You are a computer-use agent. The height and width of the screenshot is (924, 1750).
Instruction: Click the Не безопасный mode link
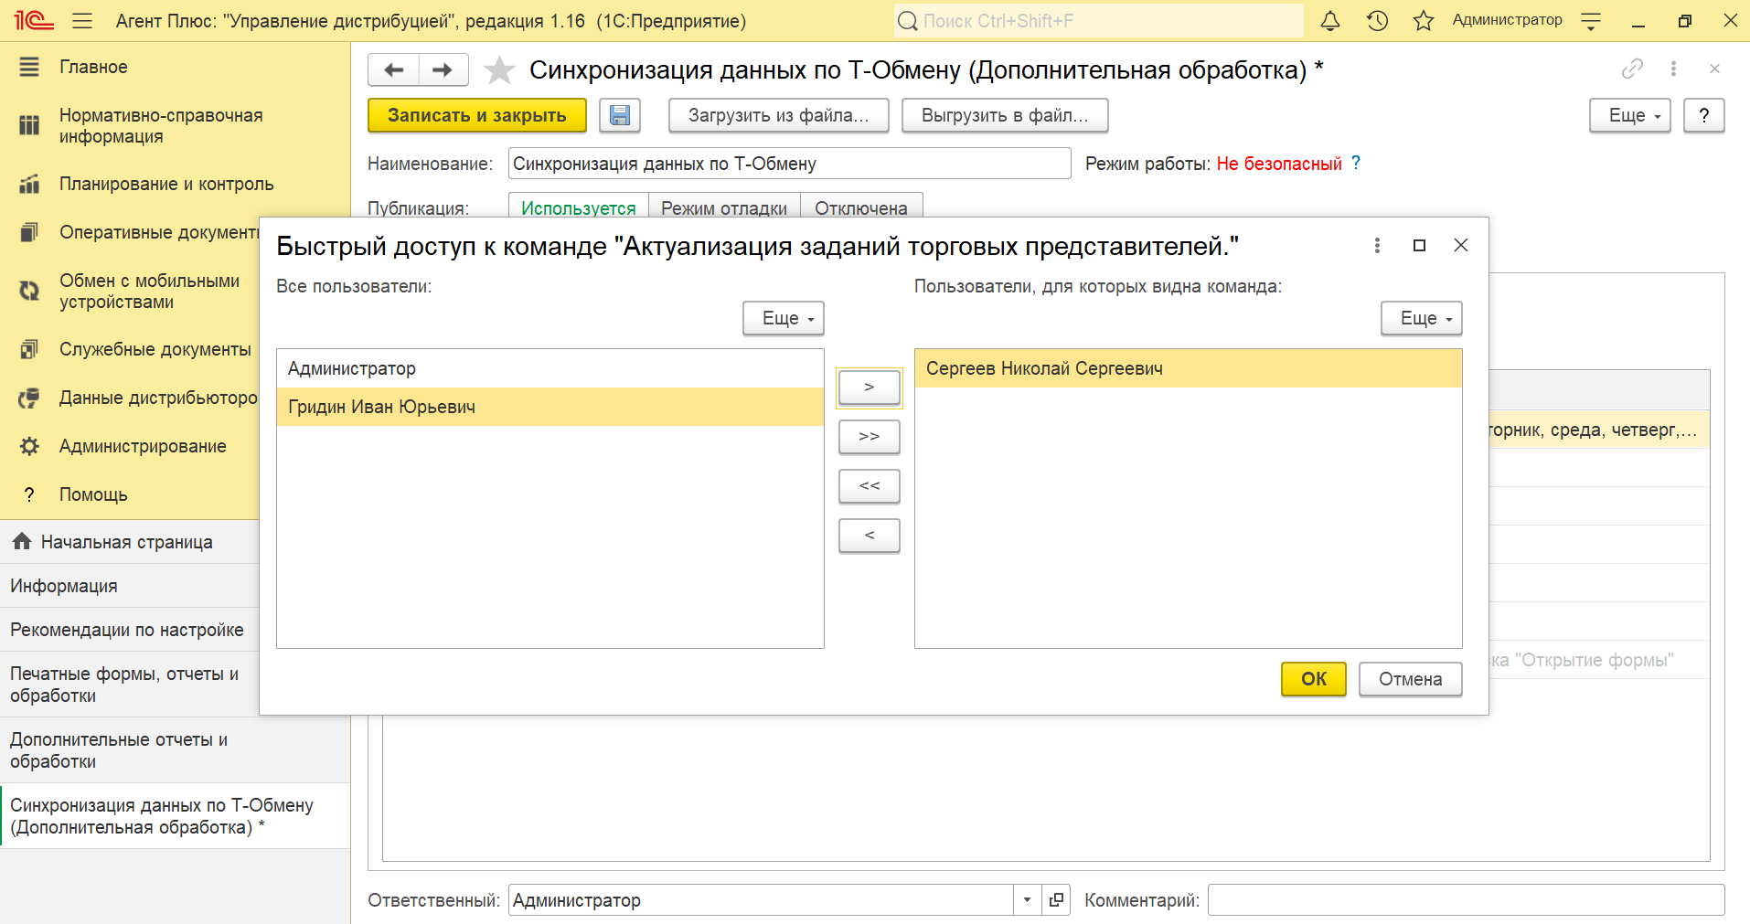[x=1279, y=164]
